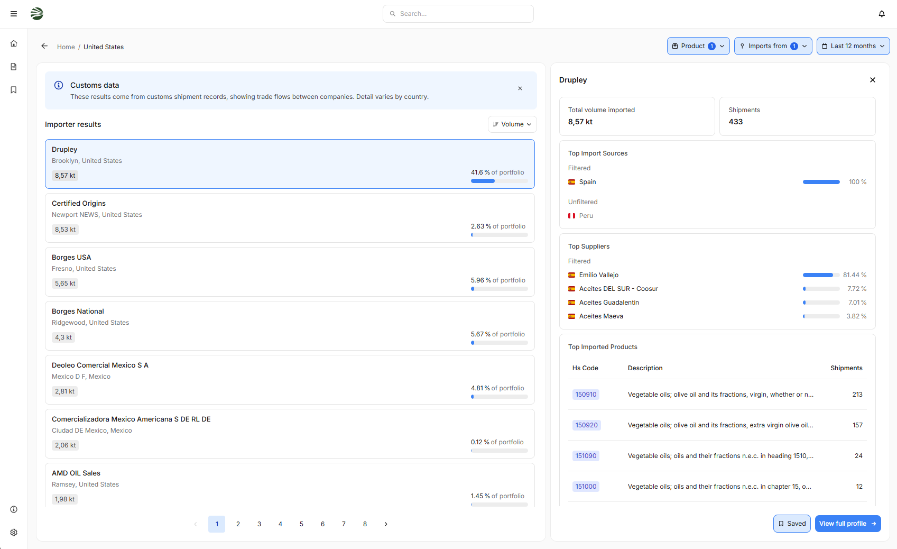
Task: Open notifications bell
Action: 882,14
